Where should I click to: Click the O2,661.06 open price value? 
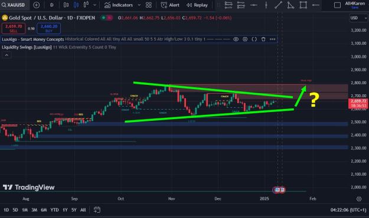pyautogui.click(x=128, y=18)
